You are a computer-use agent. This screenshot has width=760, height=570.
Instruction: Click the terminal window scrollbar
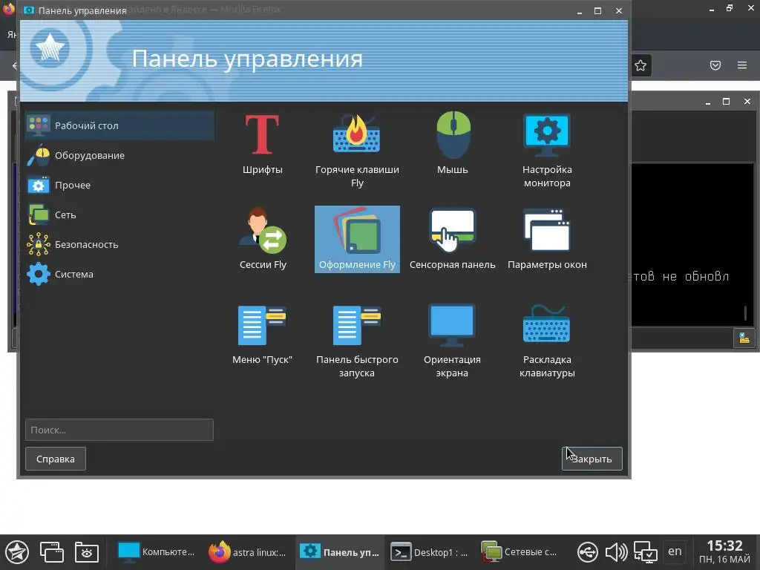[x=745, y=312]
